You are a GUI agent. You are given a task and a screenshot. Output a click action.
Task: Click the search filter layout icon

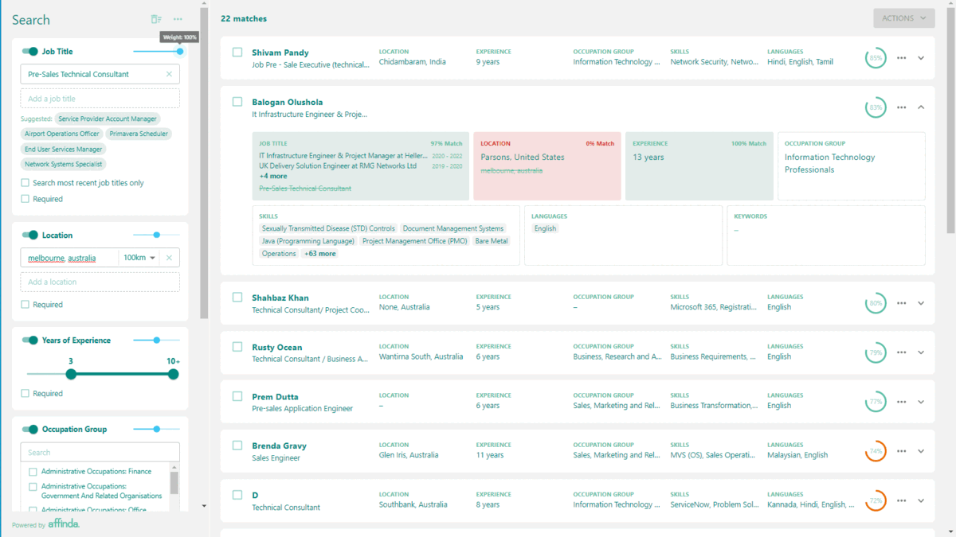click(x=156, y=19)
